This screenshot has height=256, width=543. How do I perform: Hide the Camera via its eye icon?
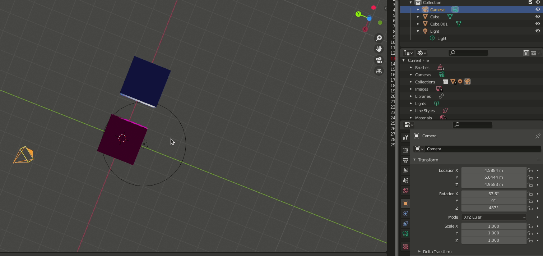click(x=538, y=9)
